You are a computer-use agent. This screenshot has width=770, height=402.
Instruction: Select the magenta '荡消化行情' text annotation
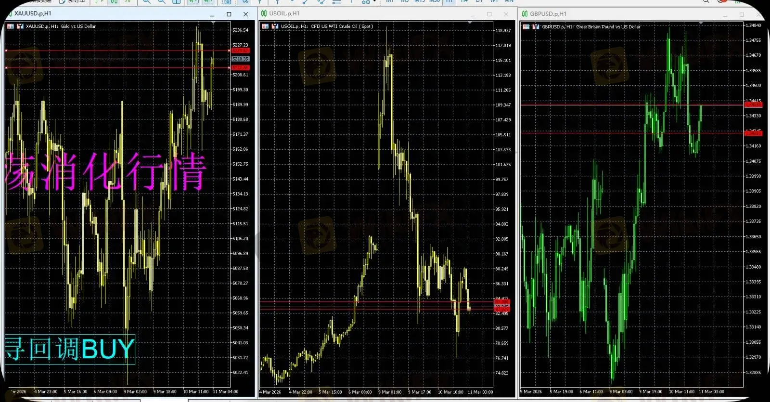tap(106, 171)
